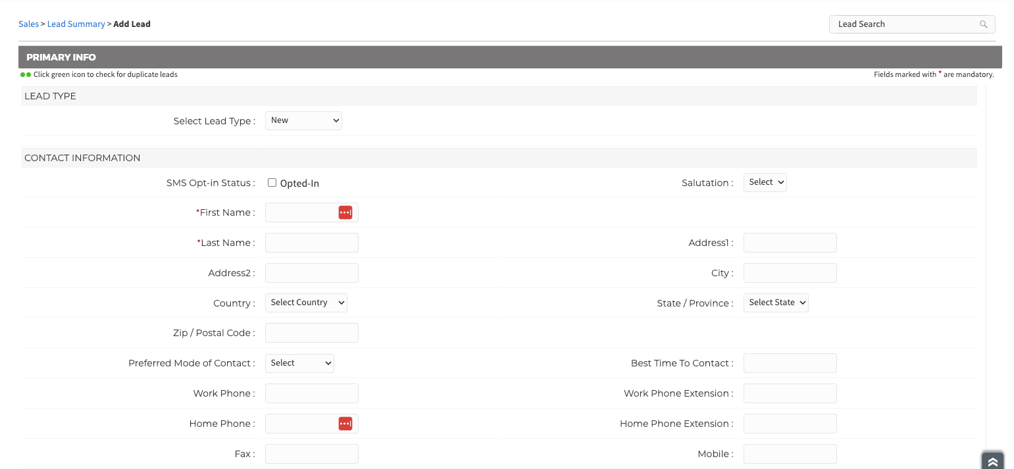Open the Select Lead Type dropdown
1014x469 pixels.
[303, 120]
